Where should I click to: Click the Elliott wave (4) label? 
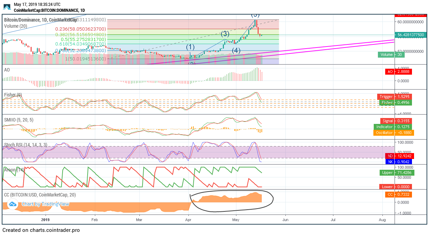point(236,51)
